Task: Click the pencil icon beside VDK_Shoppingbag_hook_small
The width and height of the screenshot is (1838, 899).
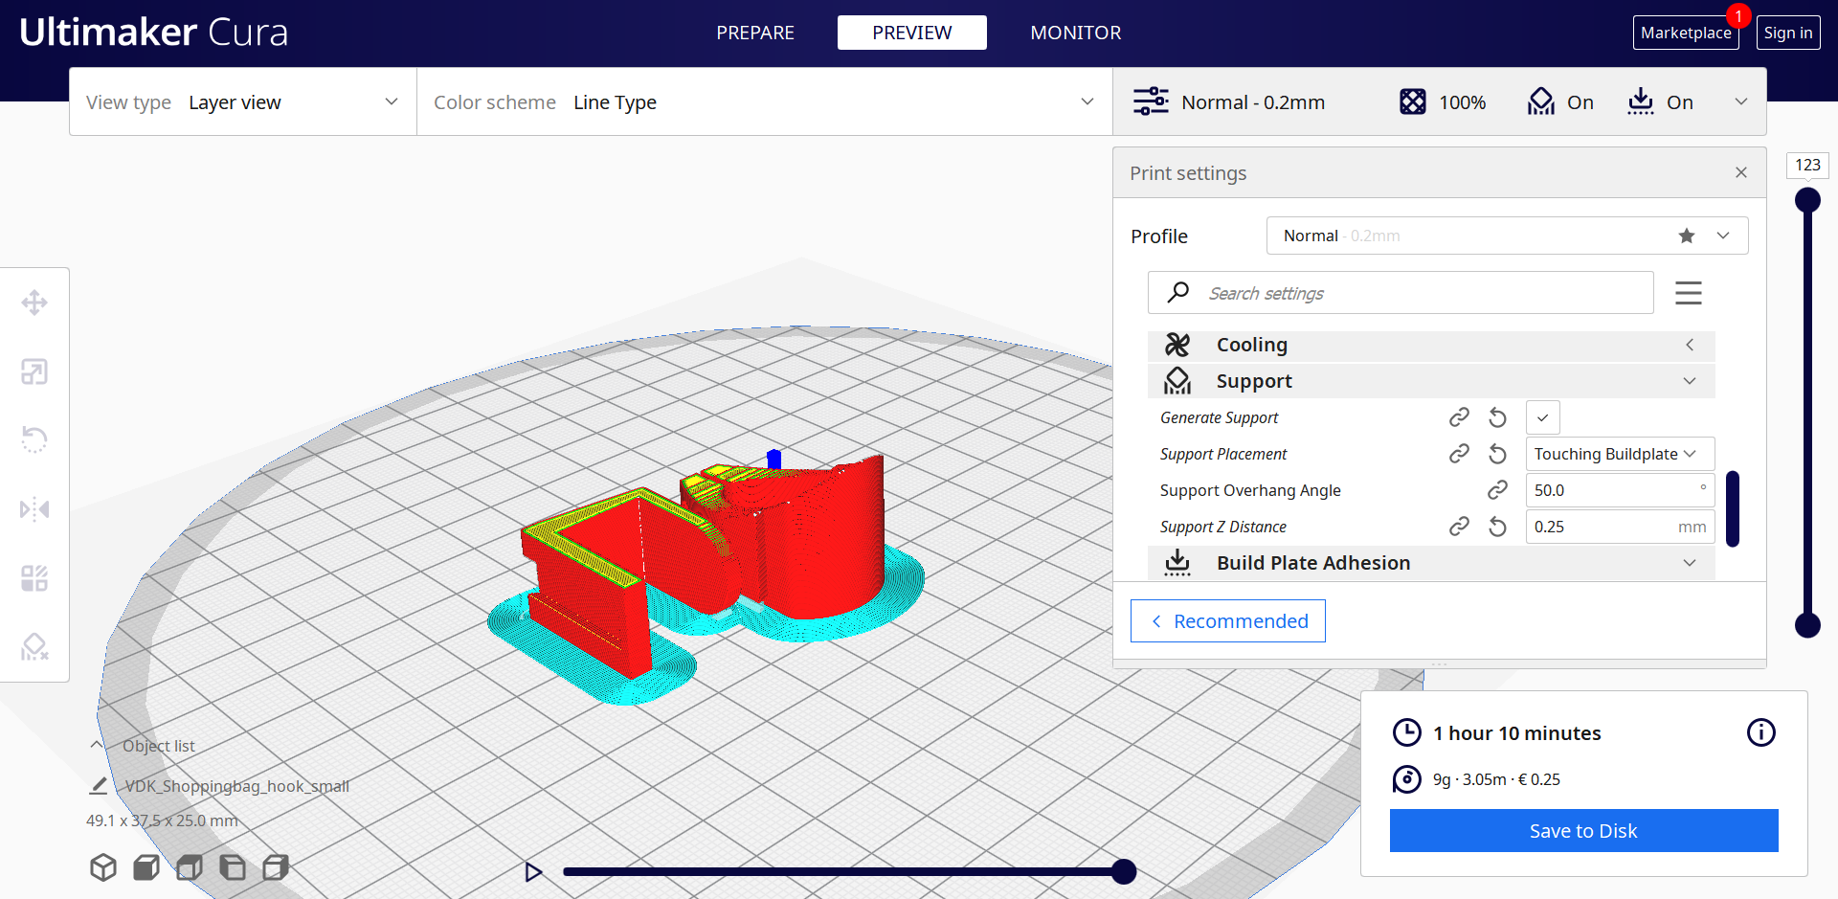Action: 98,786
